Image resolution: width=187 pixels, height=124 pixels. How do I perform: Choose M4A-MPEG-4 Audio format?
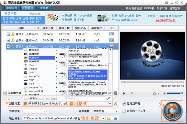coord(83,56)
